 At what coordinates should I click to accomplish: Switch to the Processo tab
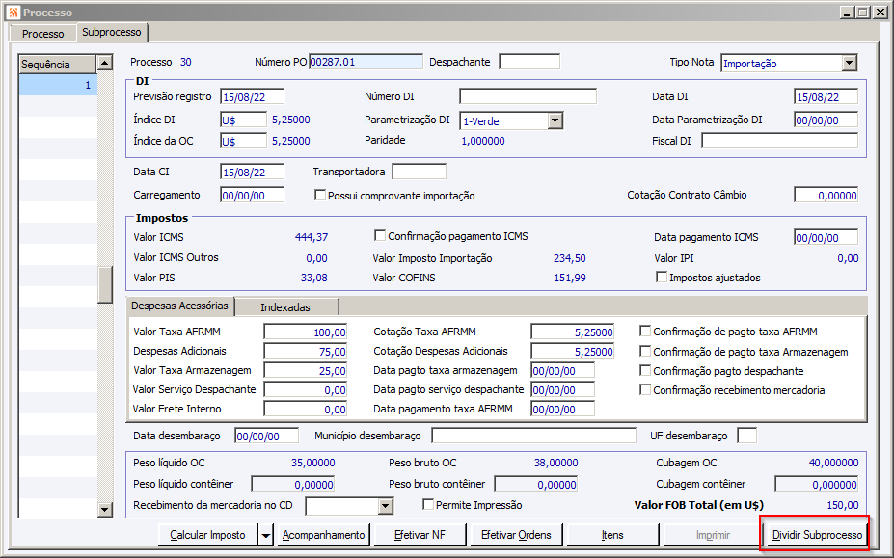[42, 34]
